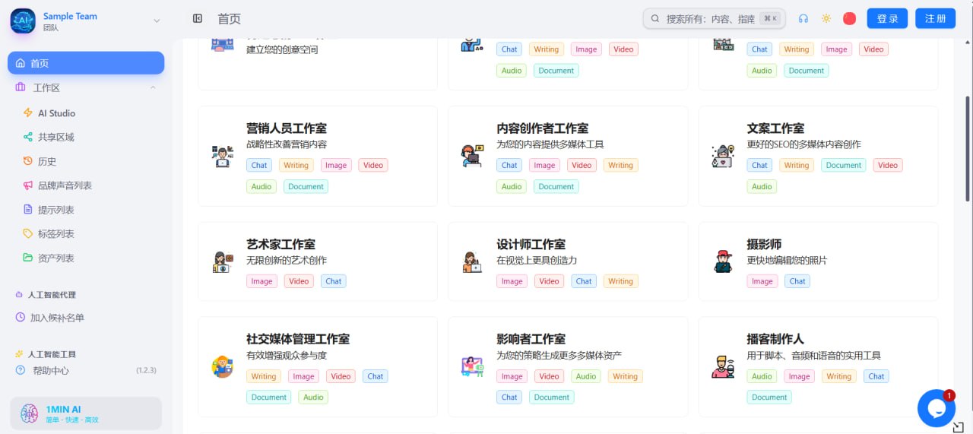
Task: Click Document tag in 营销人员工作室 card
Action: tap(306, 186)
